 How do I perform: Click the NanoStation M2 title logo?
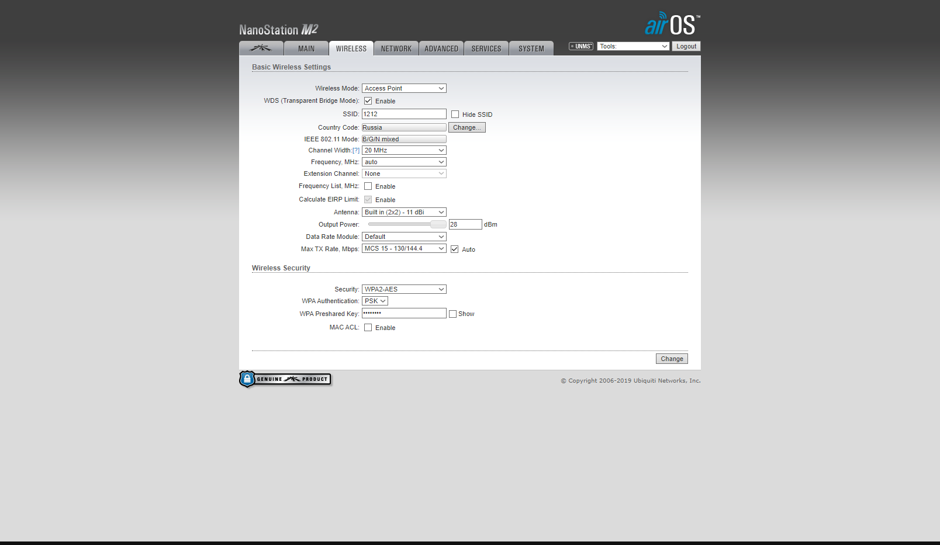point(279,30)
